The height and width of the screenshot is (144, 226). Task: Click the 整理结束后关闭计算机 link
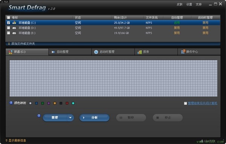click(x=202, y=103)
